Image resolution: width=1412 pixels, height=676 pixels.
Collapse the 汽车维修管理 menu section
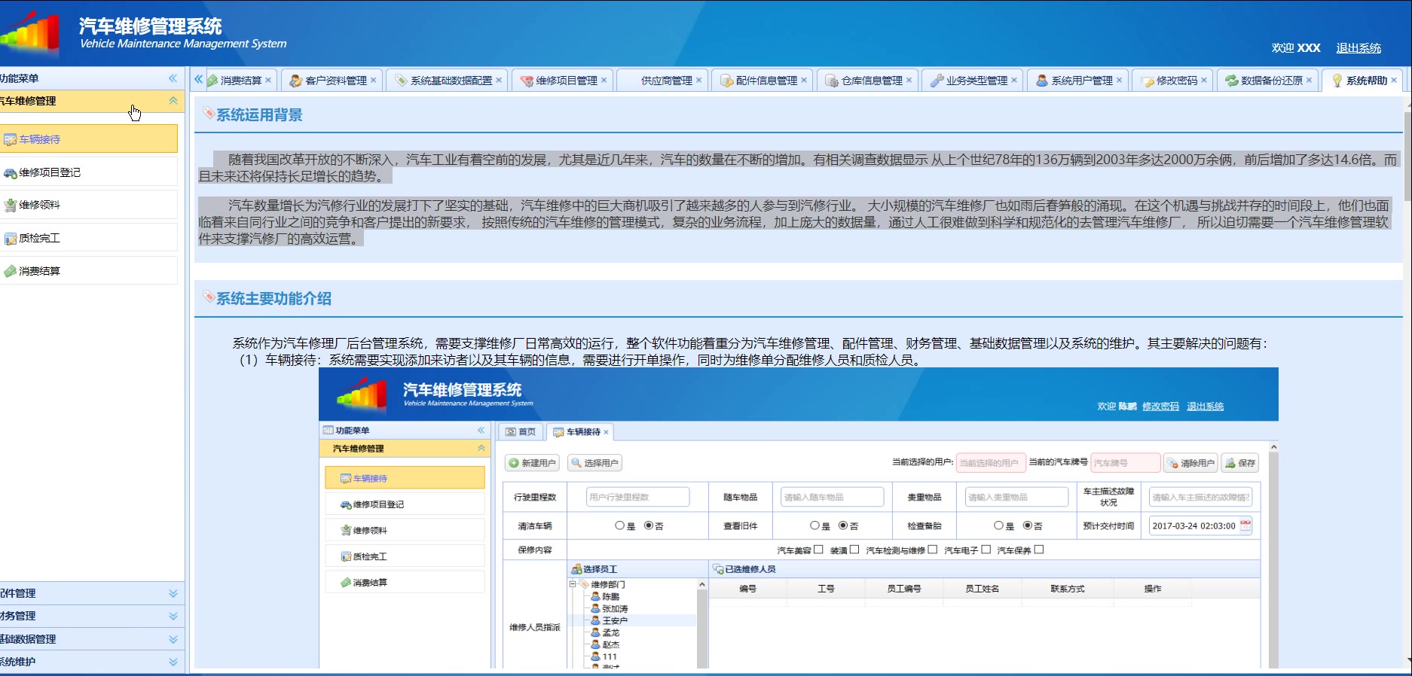pos(173,101)
